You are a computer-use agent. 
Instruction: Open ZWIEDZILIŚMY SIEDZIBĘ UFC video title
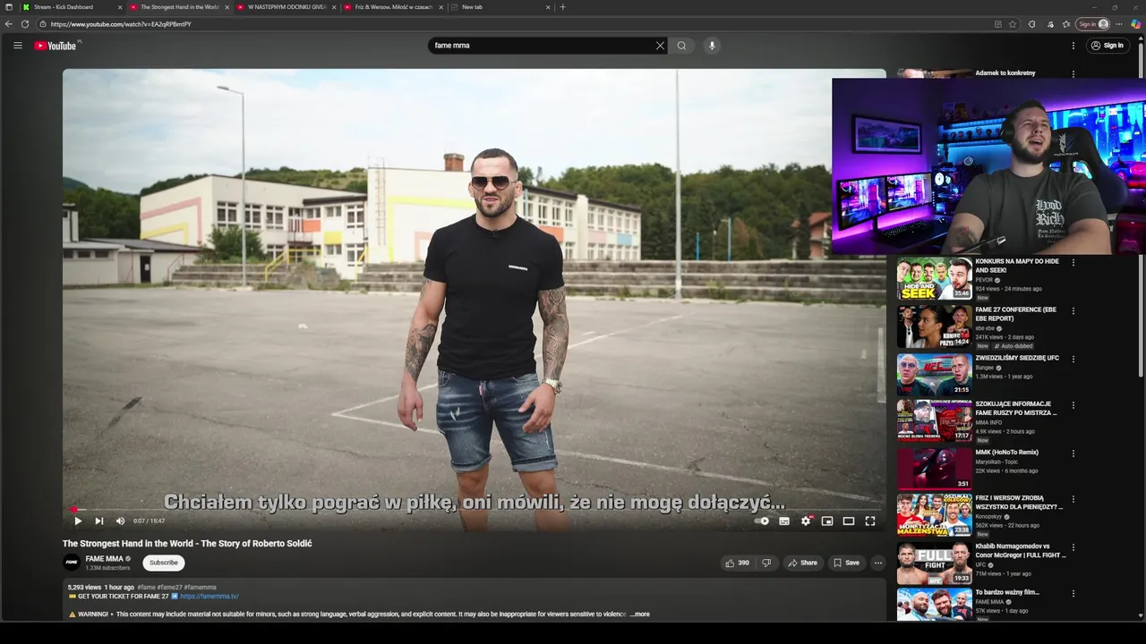pos(1017,358)
